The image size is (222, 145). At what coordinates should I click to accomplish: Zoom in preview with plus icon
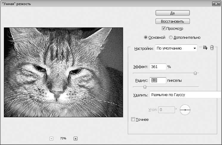click(x=75, y=138)
